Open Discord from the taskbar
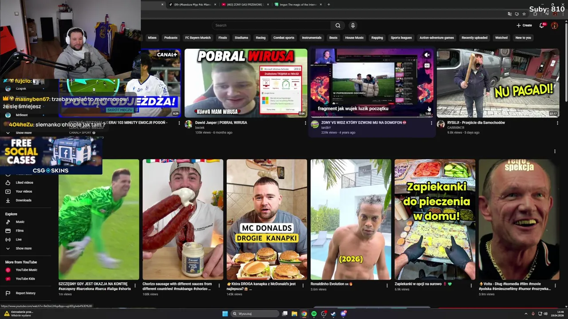Image resolution: width=568 pixels, height=319 pixels. (x=343, y=314)
